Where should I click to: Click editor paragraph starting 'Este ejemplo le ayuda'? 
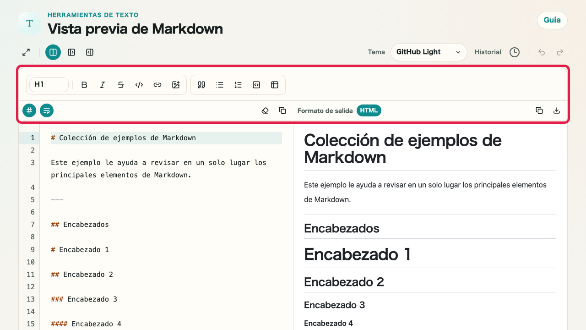pos(158,169)
